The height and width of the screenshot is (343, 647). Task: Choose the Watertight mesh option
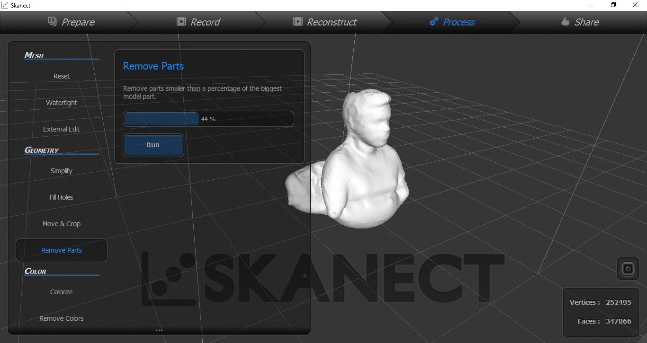pos(62,103)
